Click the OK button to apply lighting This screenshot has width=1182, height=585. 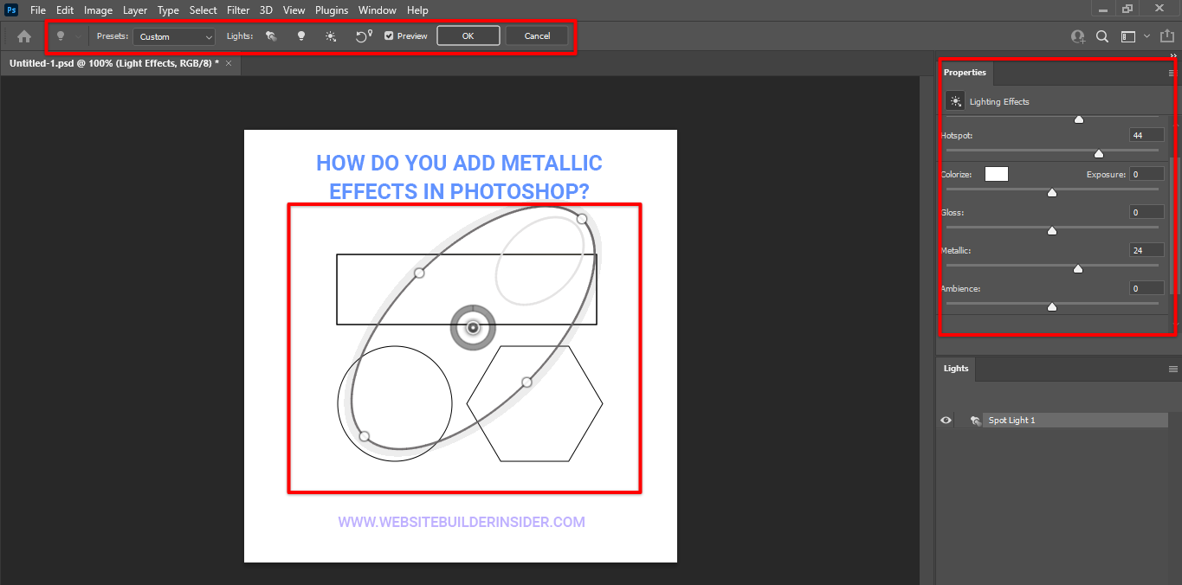tap(468, 35)
